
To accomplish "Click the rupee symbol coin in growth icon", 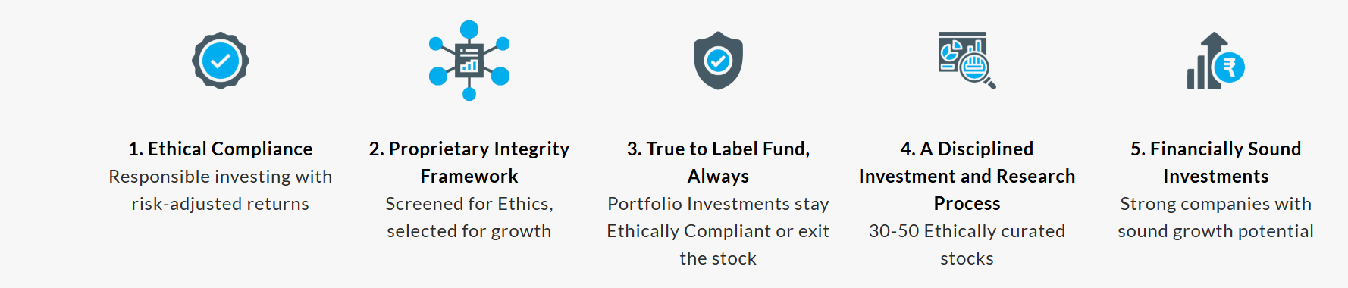I will (x=1229, y=67).
